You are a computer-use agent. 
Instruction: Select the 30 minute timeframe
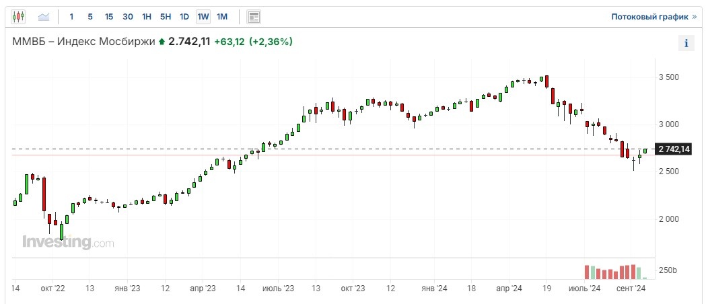(128, 17)
